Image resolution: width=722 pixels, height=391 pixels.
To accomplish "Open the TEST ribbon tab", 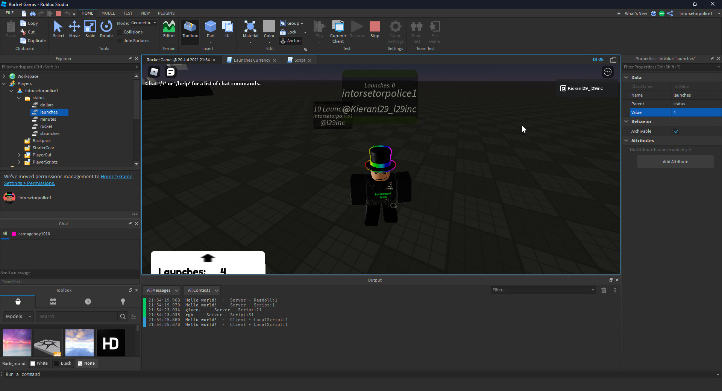I will click(x=128, y=13).
